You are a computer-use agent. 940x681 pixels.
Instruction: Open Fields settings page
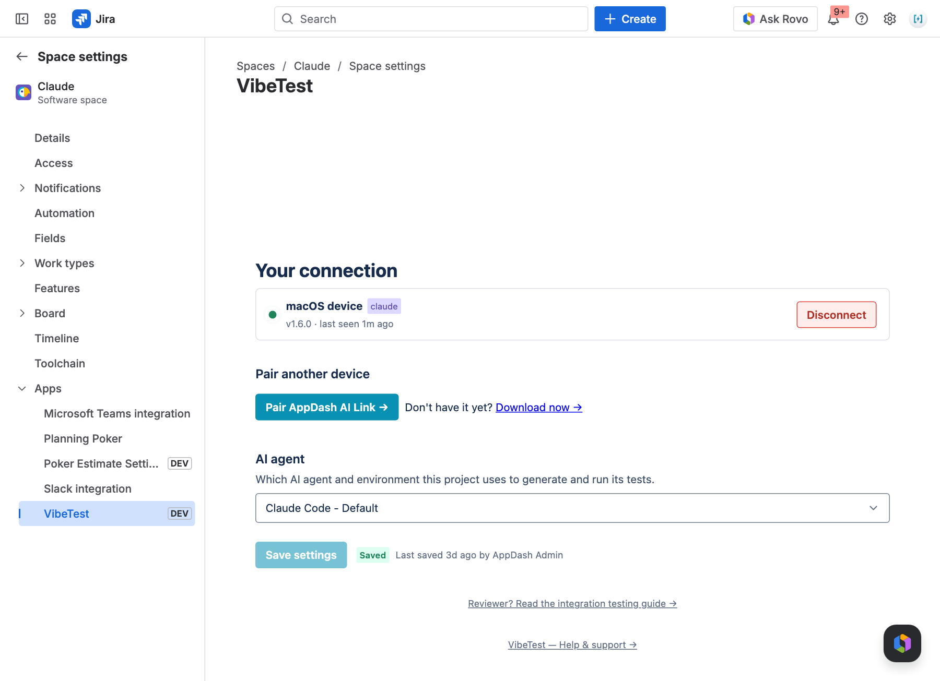click(x=50, y=238)
